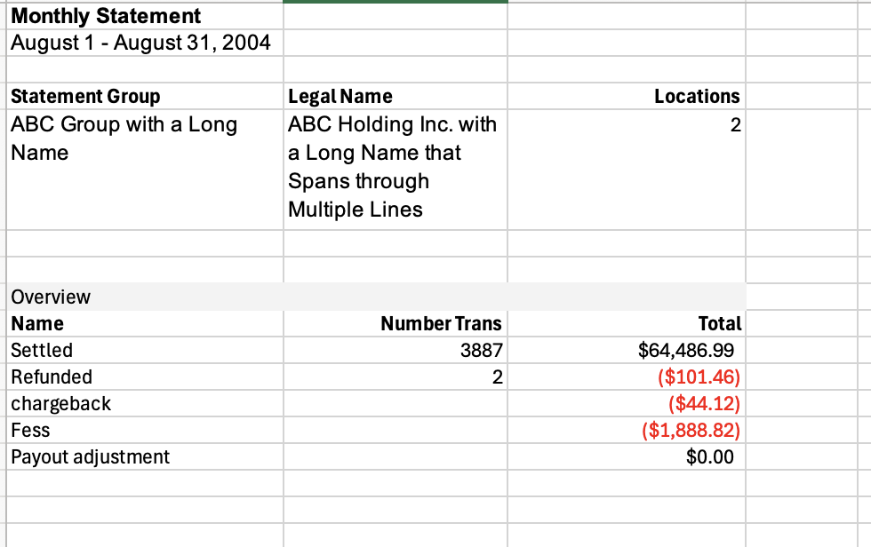Click the Locations value 2 cell
The height and width of the screenshot is (547, 871).
click(x=735, y=126)
